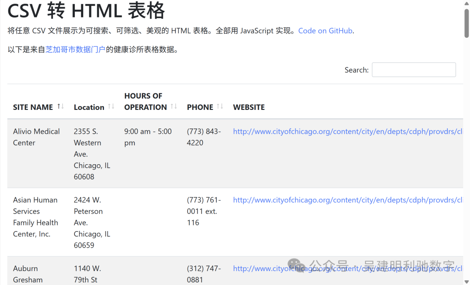470x285 pixels.
Task: Click the HOURS OF OPERATION column header
Action: (x=150, y=102)
